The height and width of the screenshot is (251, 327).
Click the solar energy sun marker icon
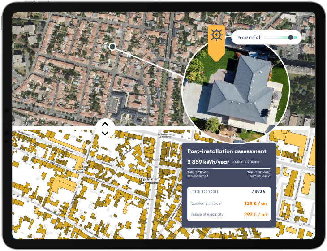(216, 35)
